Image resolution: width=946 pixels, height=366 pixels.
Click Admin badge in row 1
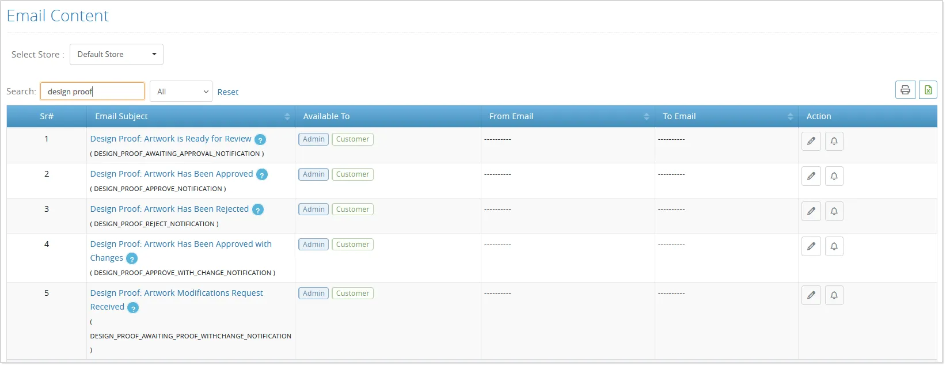314,139
